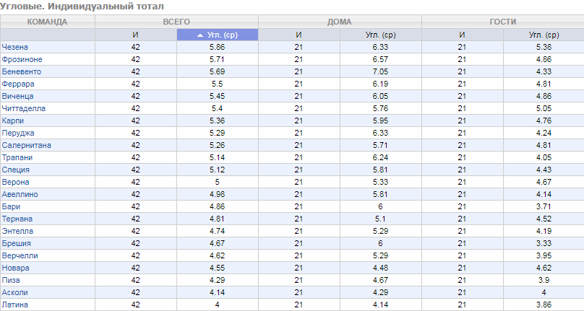Open the Феррара team link

pos(18,84)
